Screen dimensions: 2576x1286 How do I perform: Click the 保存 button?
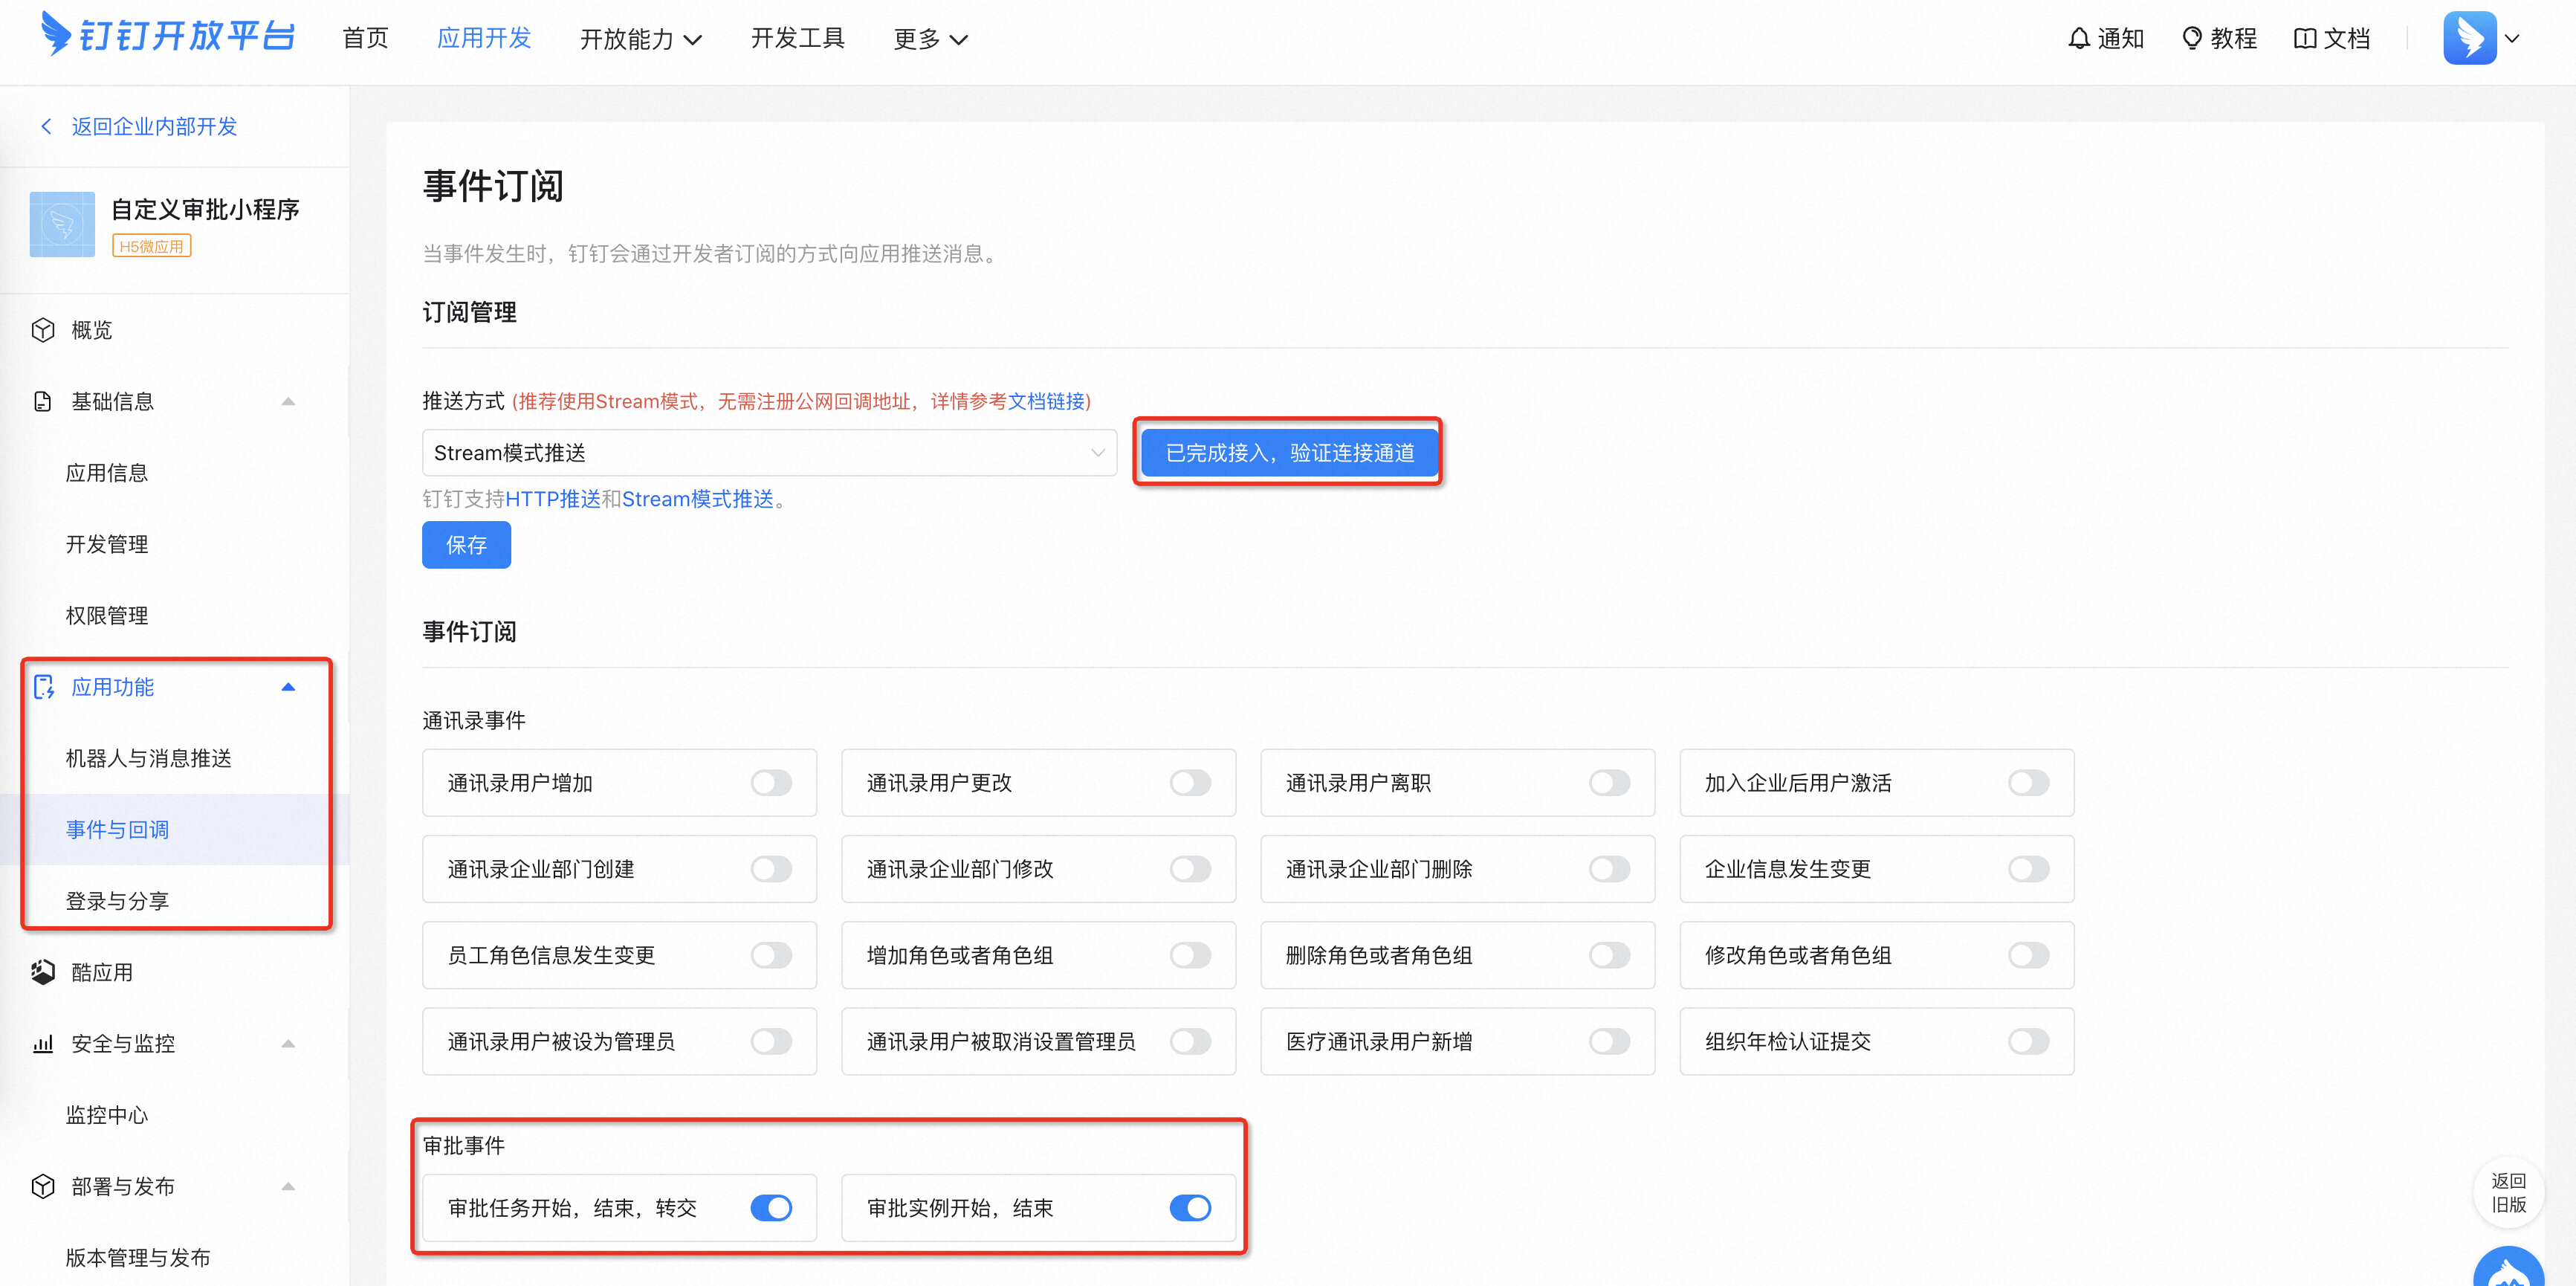pos(466,545)
